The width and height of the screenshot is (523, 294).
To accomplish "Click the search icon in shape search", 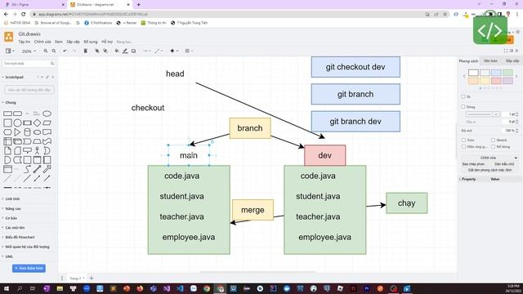I will click(52, 64).
